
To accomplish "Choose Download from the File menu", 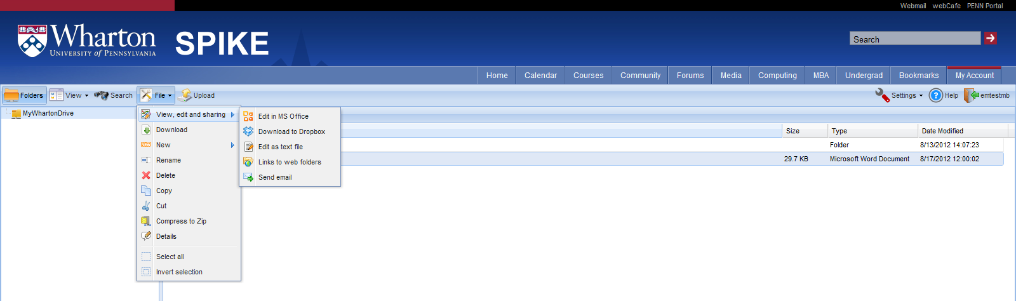I will [x=189, y=130].
